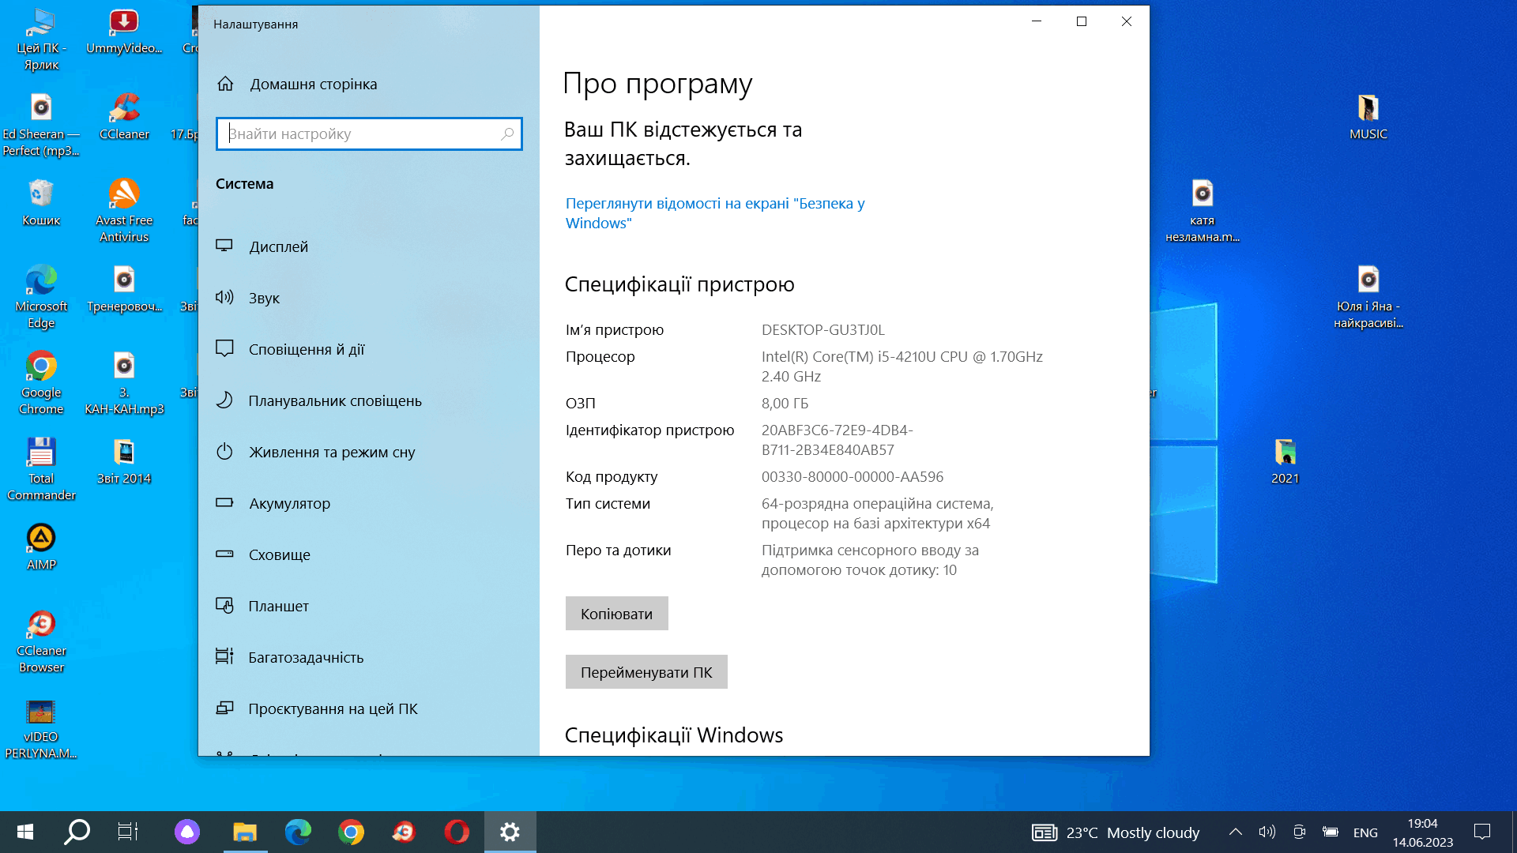Open File Explorer from taskbar
Image resolution: width=1517 pixels, height=853 pixels.
coord(245,832)
